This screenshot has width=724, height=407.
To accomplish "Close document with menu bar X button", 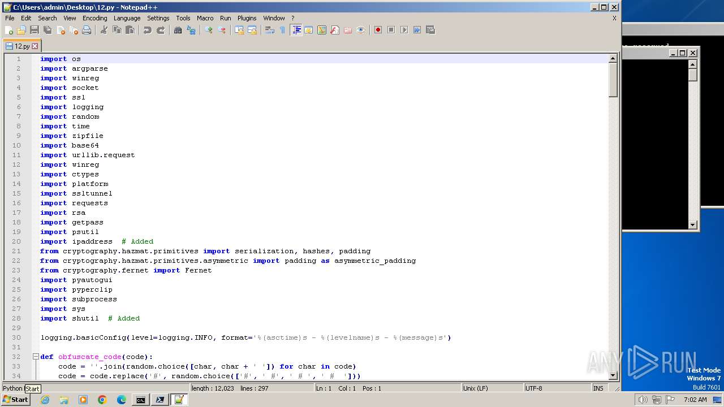I will pos(614,18).
